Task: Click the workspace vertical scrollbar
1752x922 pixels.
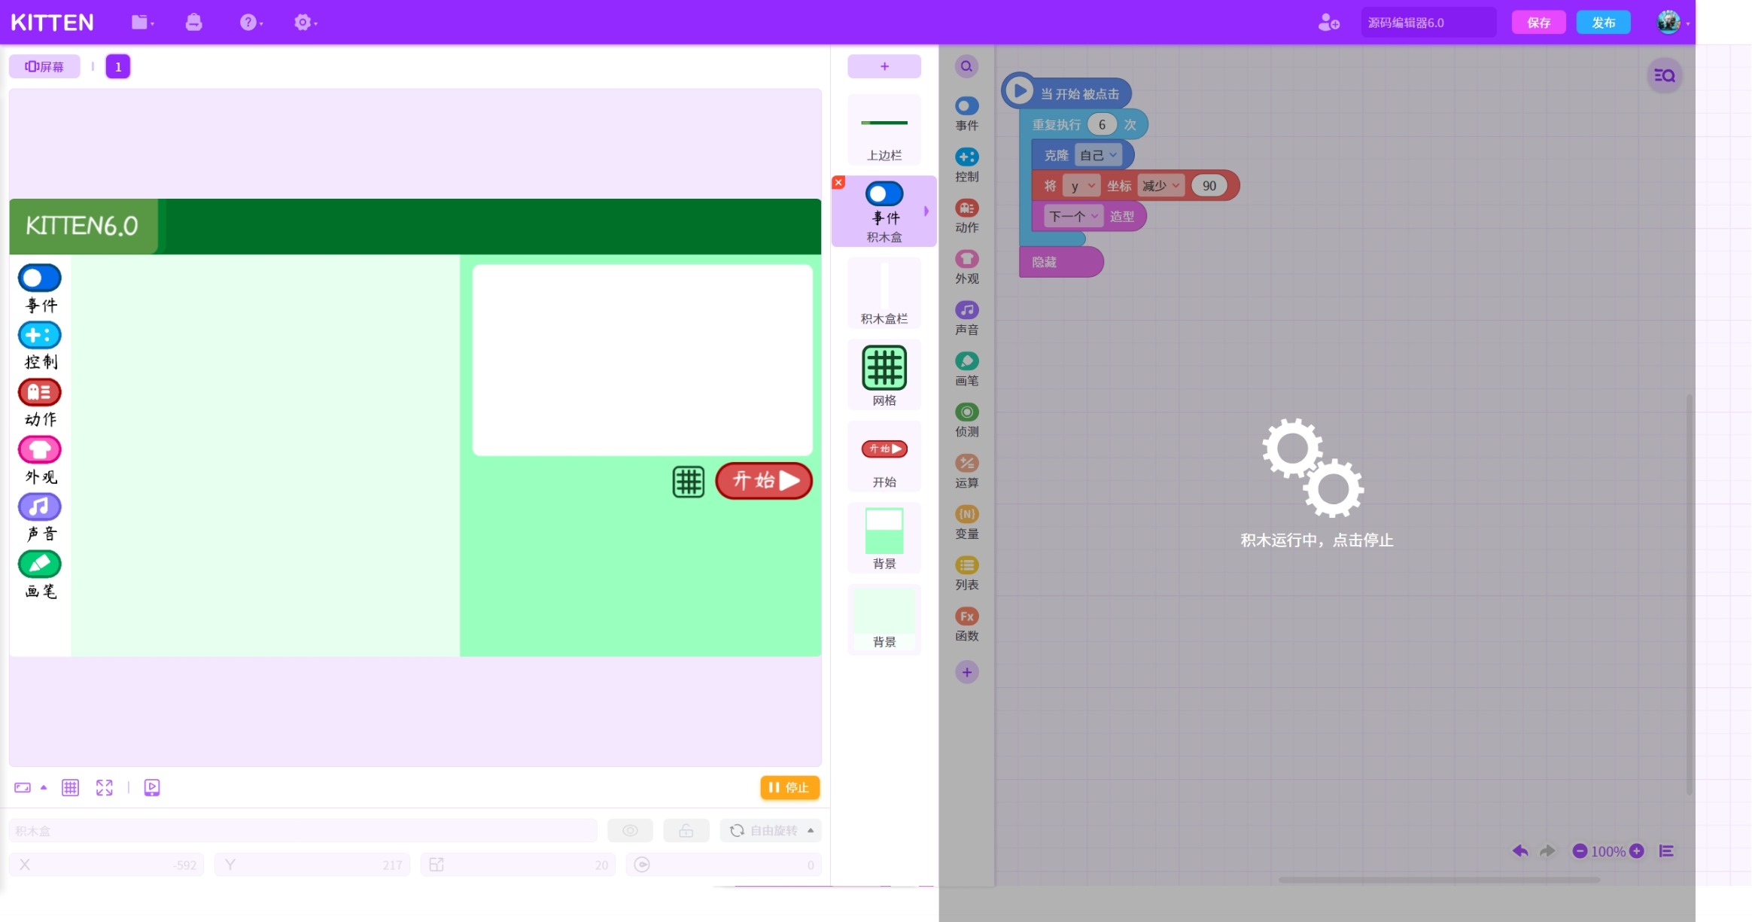Action: click(1690, 595)
